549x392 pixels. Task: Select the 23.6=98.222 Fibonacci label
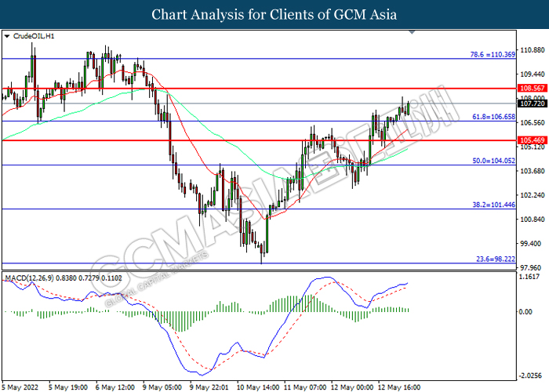pos(496,259)
